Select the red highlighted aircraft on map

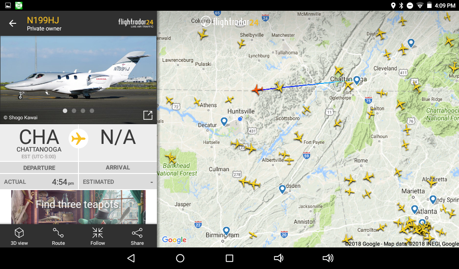[257, 89]
